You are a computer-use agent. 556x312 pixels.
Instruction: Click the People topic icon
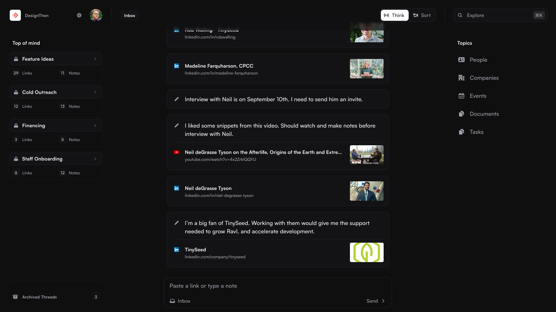click(x=461, y=60)
